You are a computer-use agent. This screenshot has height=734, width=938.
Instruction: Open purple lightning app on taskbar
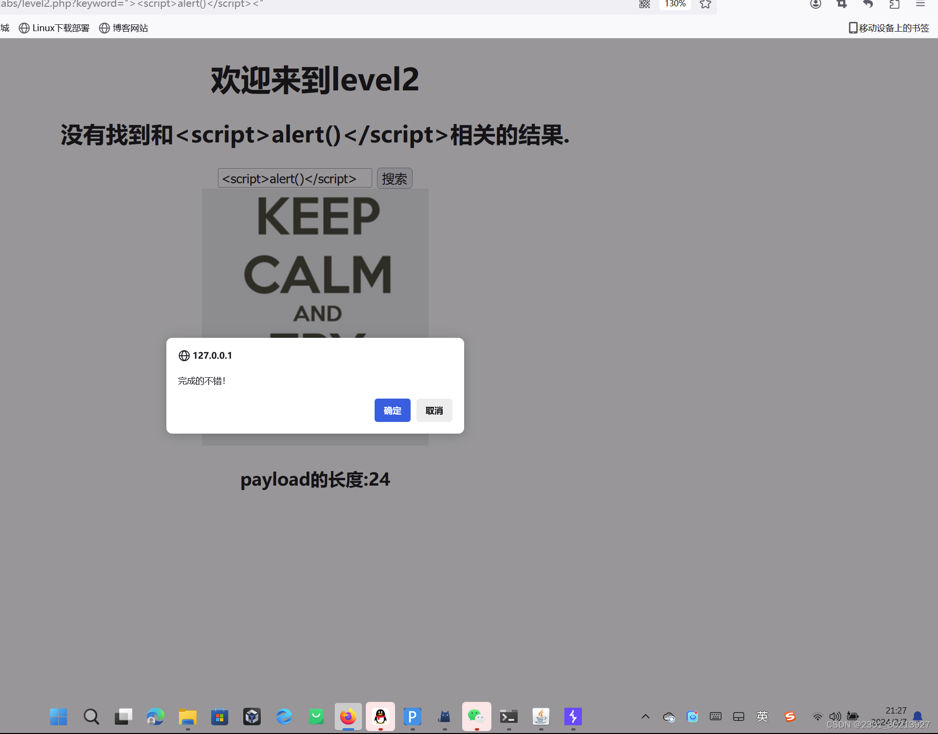pyautogui.click(x=573, y=717)
